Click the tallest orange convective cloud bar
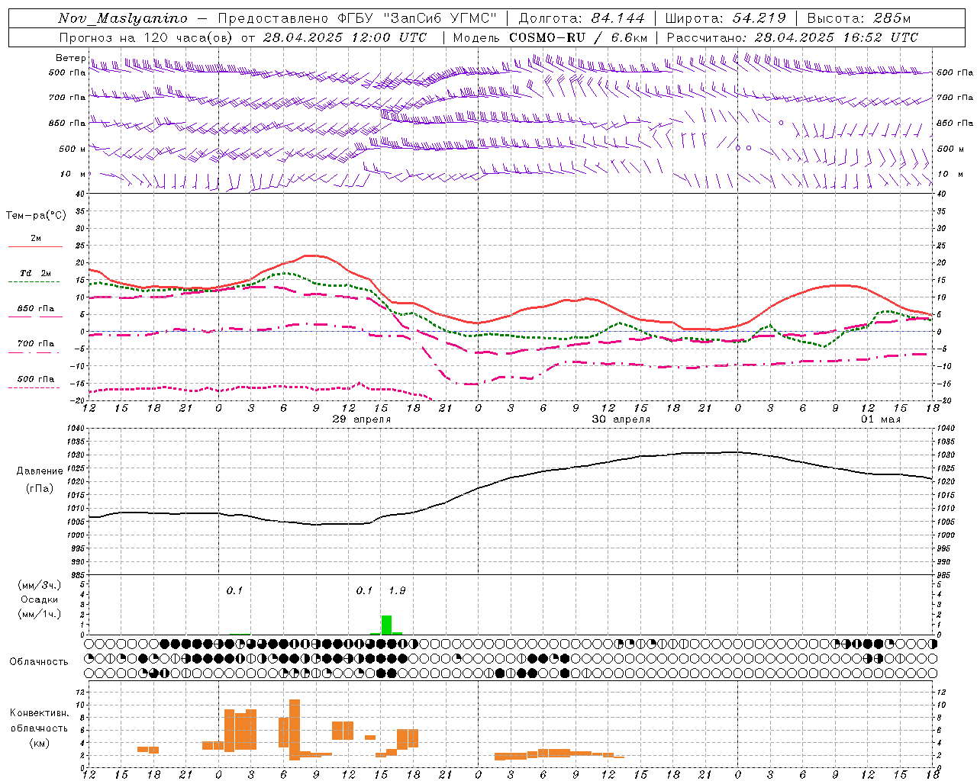 click(x=295, y=729)
